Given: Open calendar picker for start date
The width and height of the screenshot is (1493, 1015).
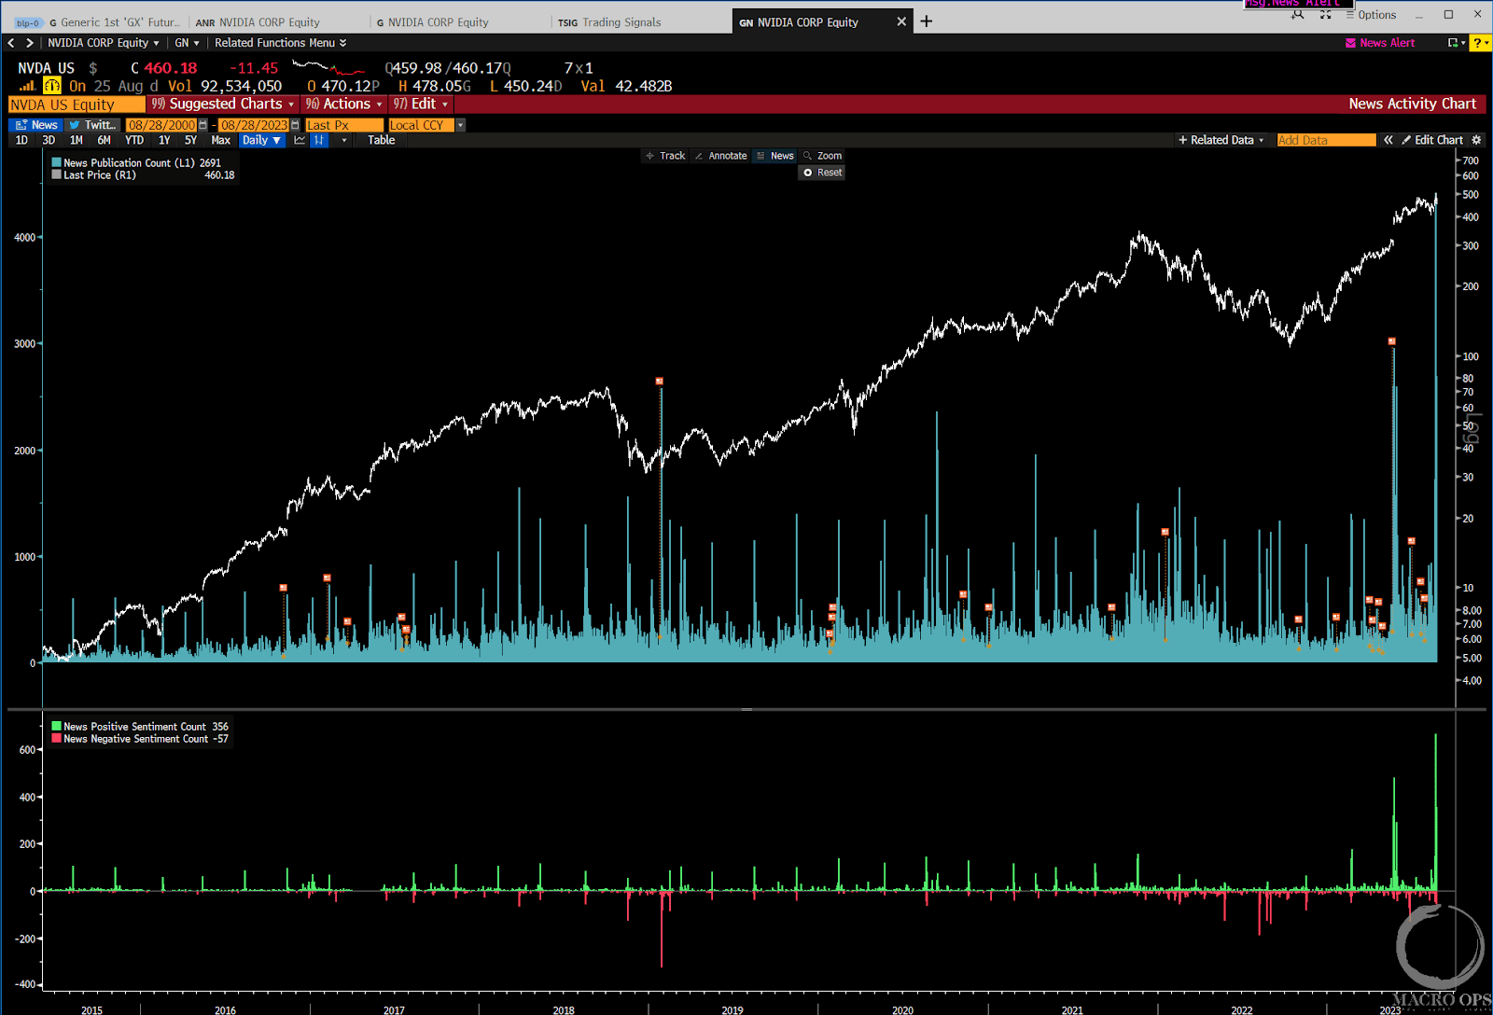Looking at the screenshot, I should click(x=202, y=125).
